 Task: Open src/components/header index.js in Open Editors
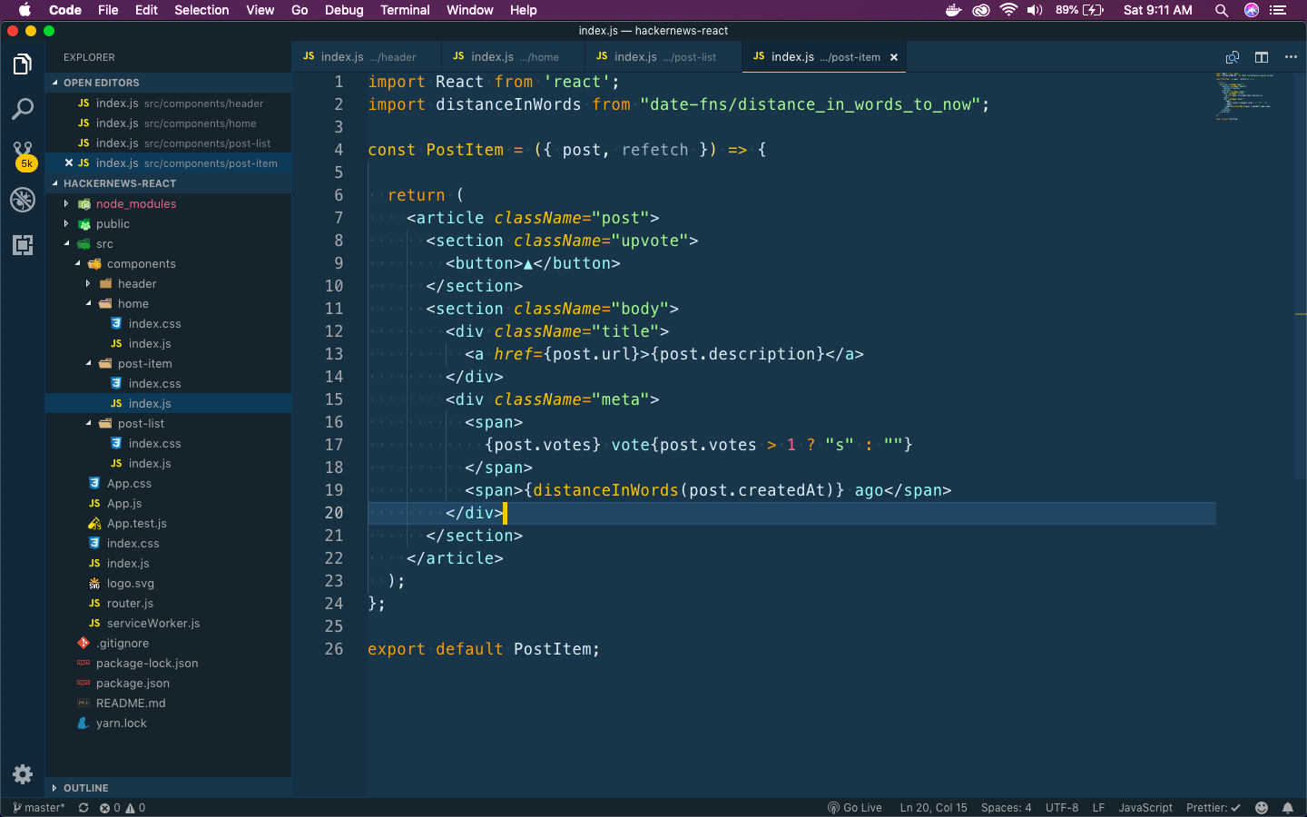[168, 103]
